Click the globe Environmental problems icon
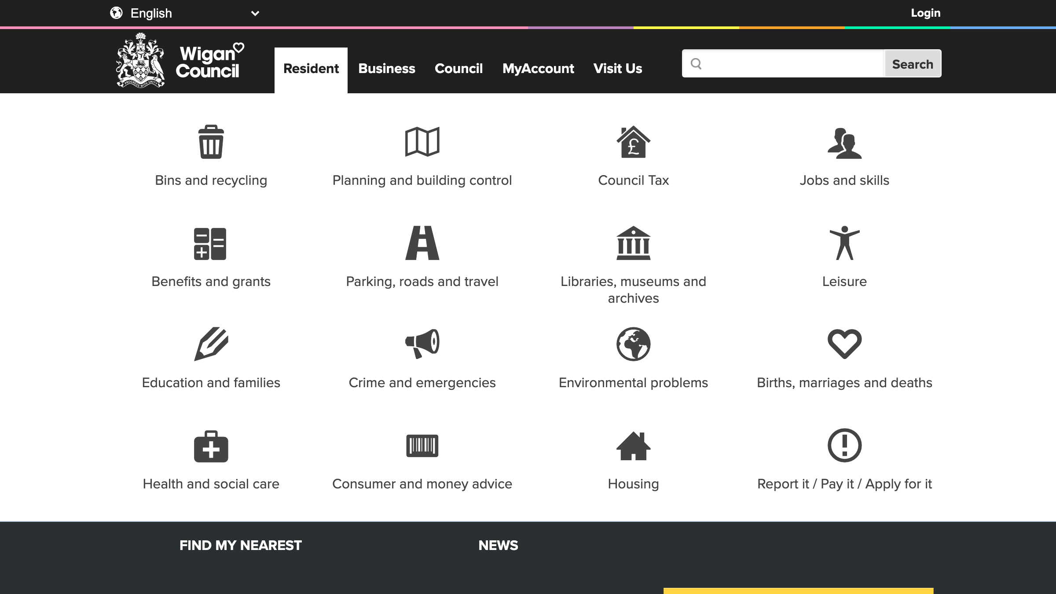This screenshot has width=1056, height=594. (633, 344)
